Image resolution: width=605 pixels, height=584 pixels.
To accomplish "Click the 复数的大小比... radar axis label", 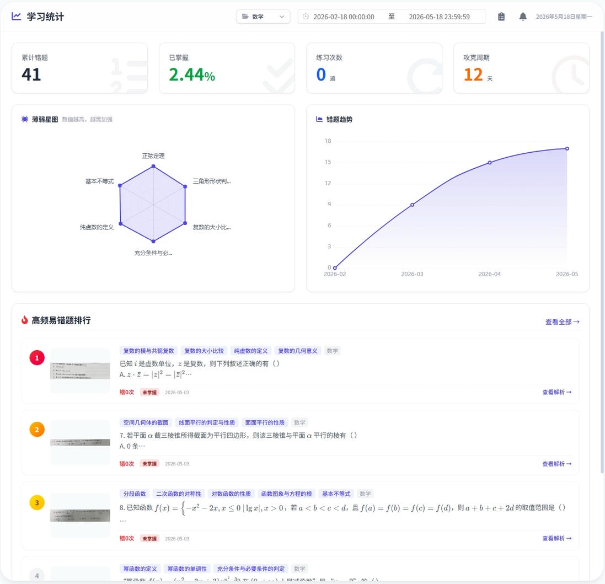I will click(x=212, y=227).
